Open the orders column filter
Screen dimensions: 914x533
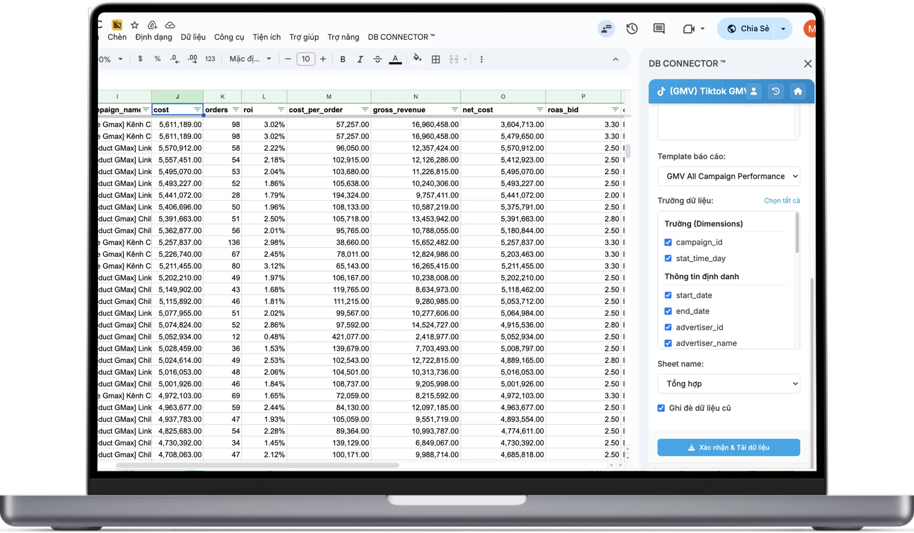pyautogui.click(x=236, y=110)
